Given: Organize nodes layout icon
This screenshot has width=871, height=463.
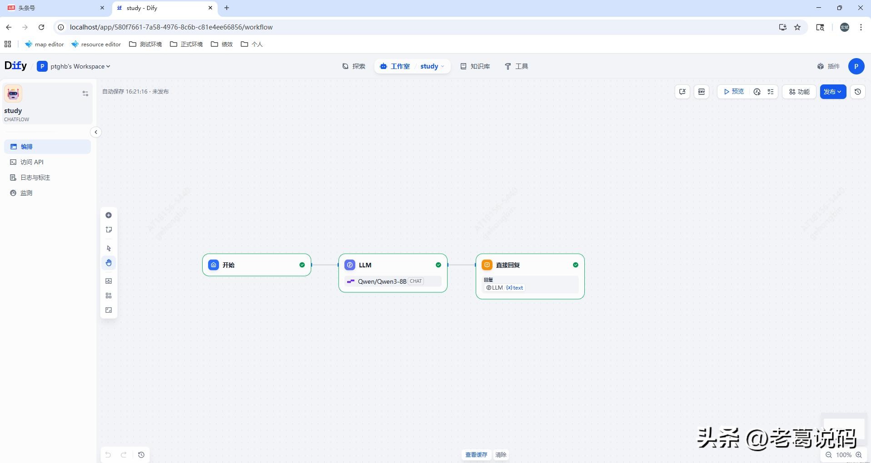Looking at the screenshot, I should click(x=109, y=296).
